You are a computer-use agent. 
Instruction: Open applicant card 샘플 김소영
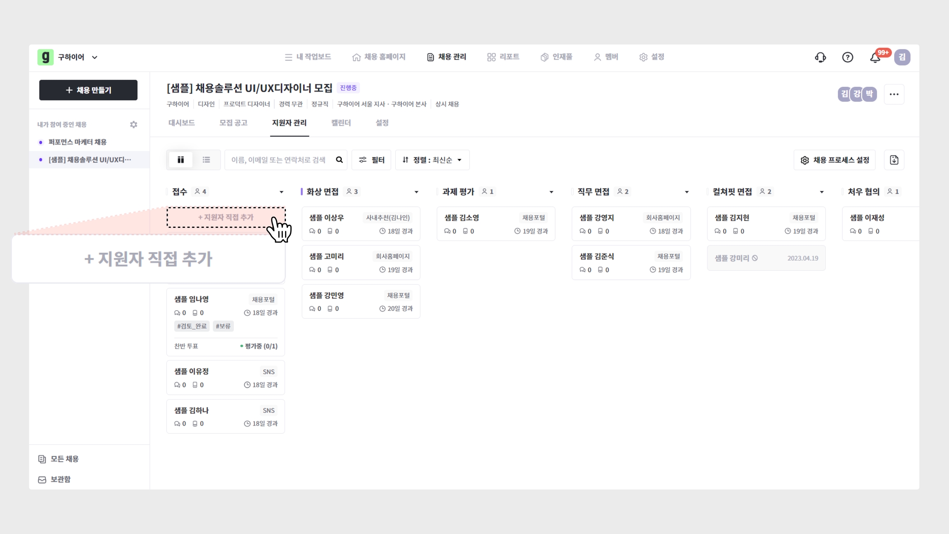[496, 224]
